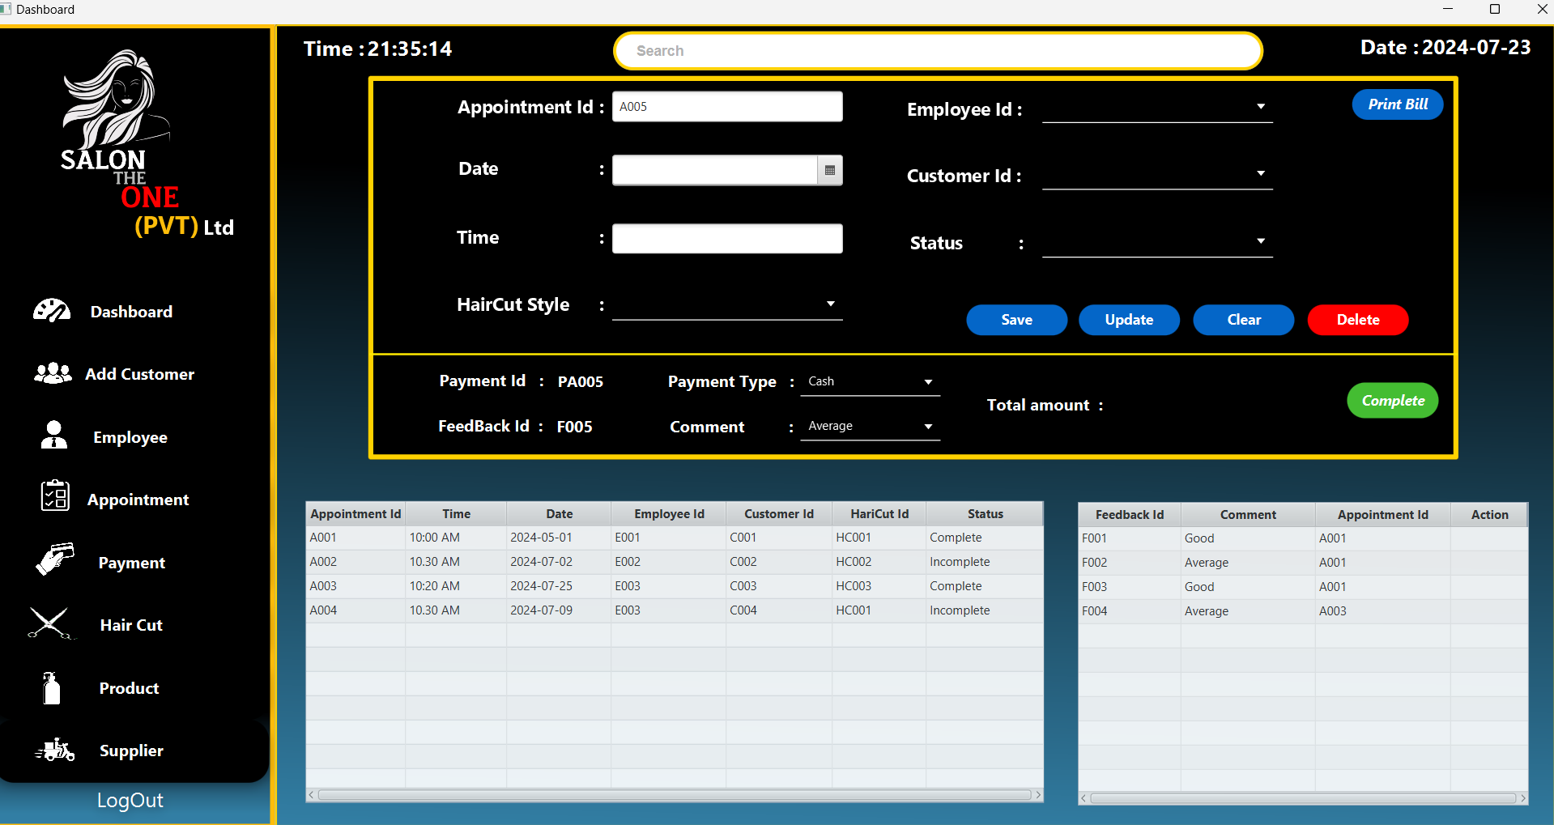Image resolution: width=1554 pixels, height=825 pixels.
Task: Select the Employee person icon
Action: click(54, 436)
